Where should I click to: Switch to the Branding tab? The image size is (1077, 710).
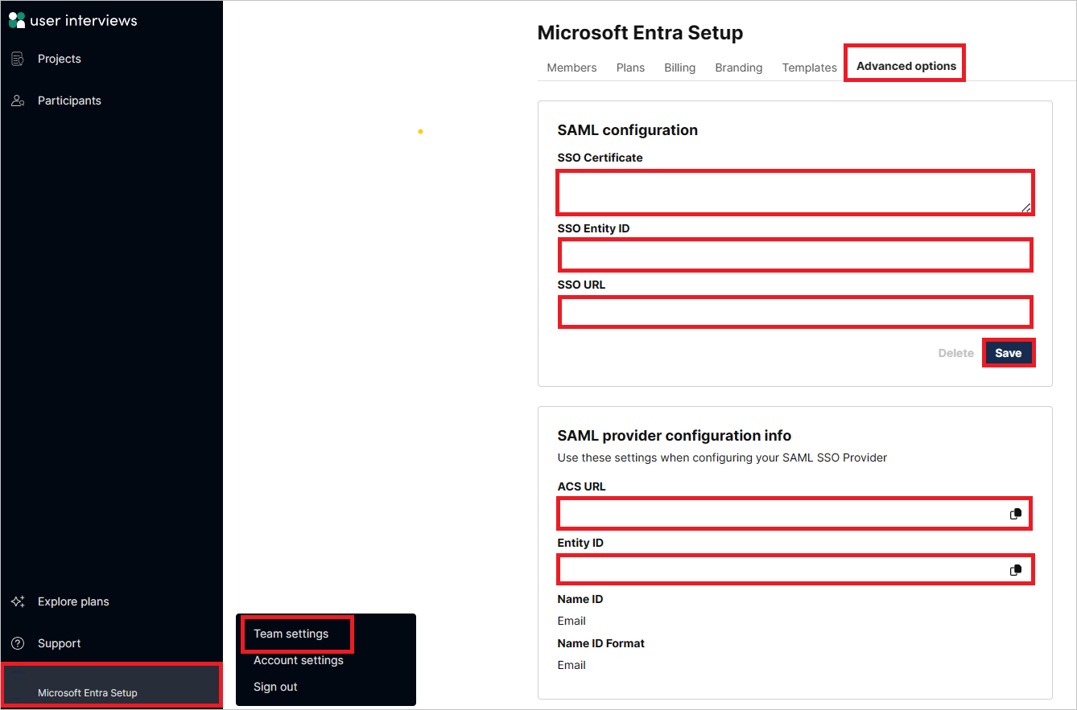738,68
